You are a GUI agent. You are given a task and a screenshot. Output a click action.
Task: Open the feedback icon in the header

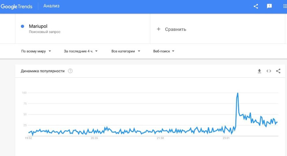[269, 6]
